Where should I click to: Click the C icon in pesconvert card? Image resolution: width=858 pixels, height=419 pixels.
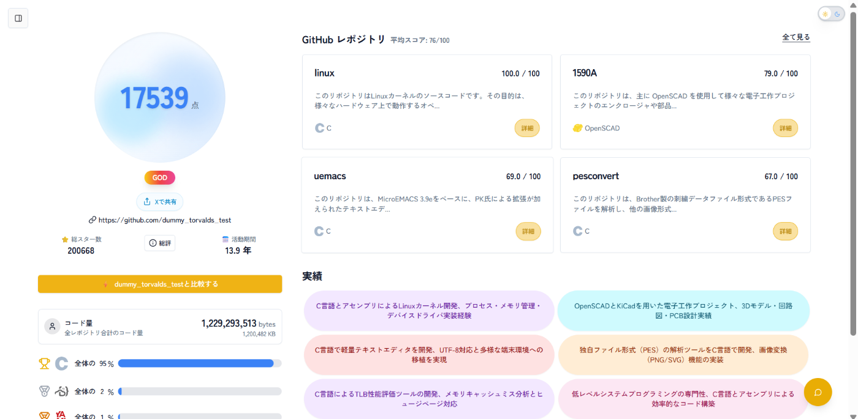[x=577, y=231]
